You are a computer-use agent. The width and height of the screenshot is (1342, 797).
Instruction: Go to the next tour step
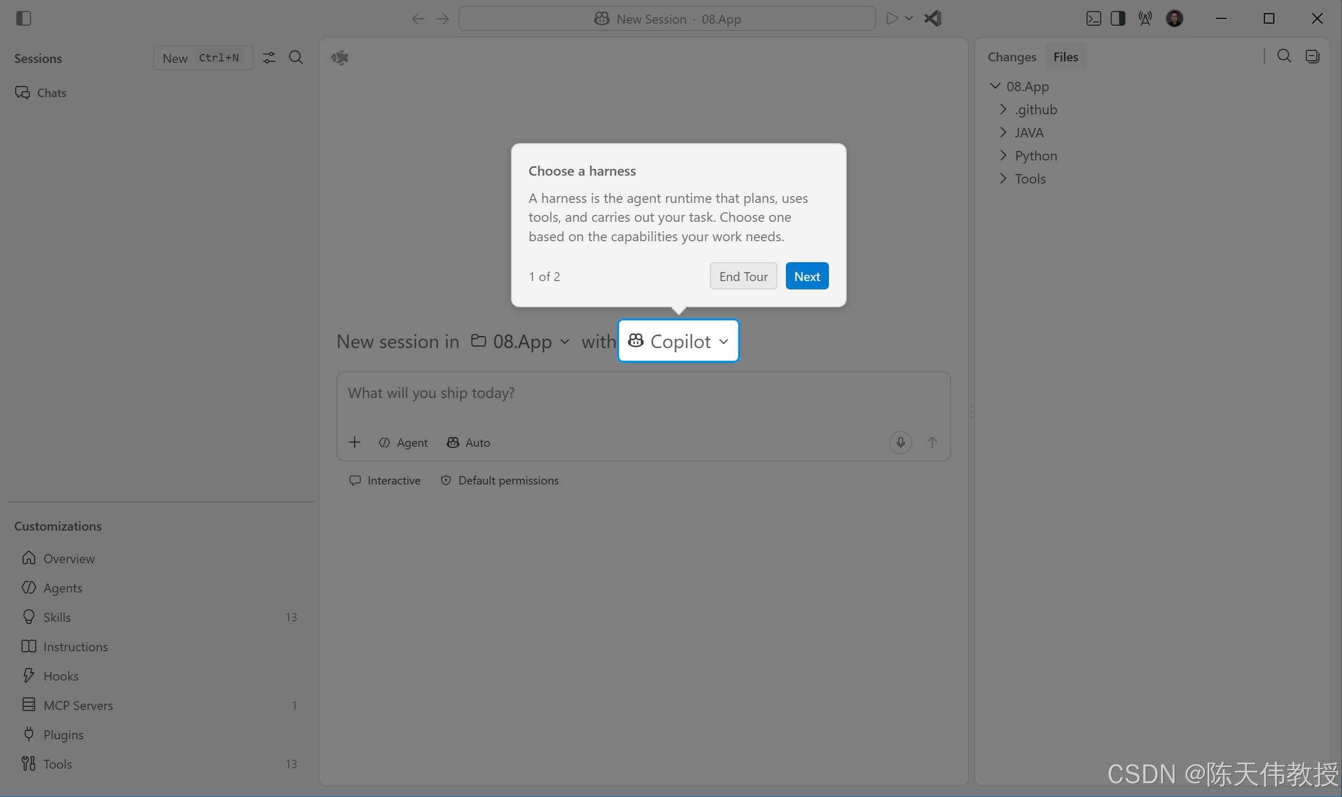click(x=807, y=276)
